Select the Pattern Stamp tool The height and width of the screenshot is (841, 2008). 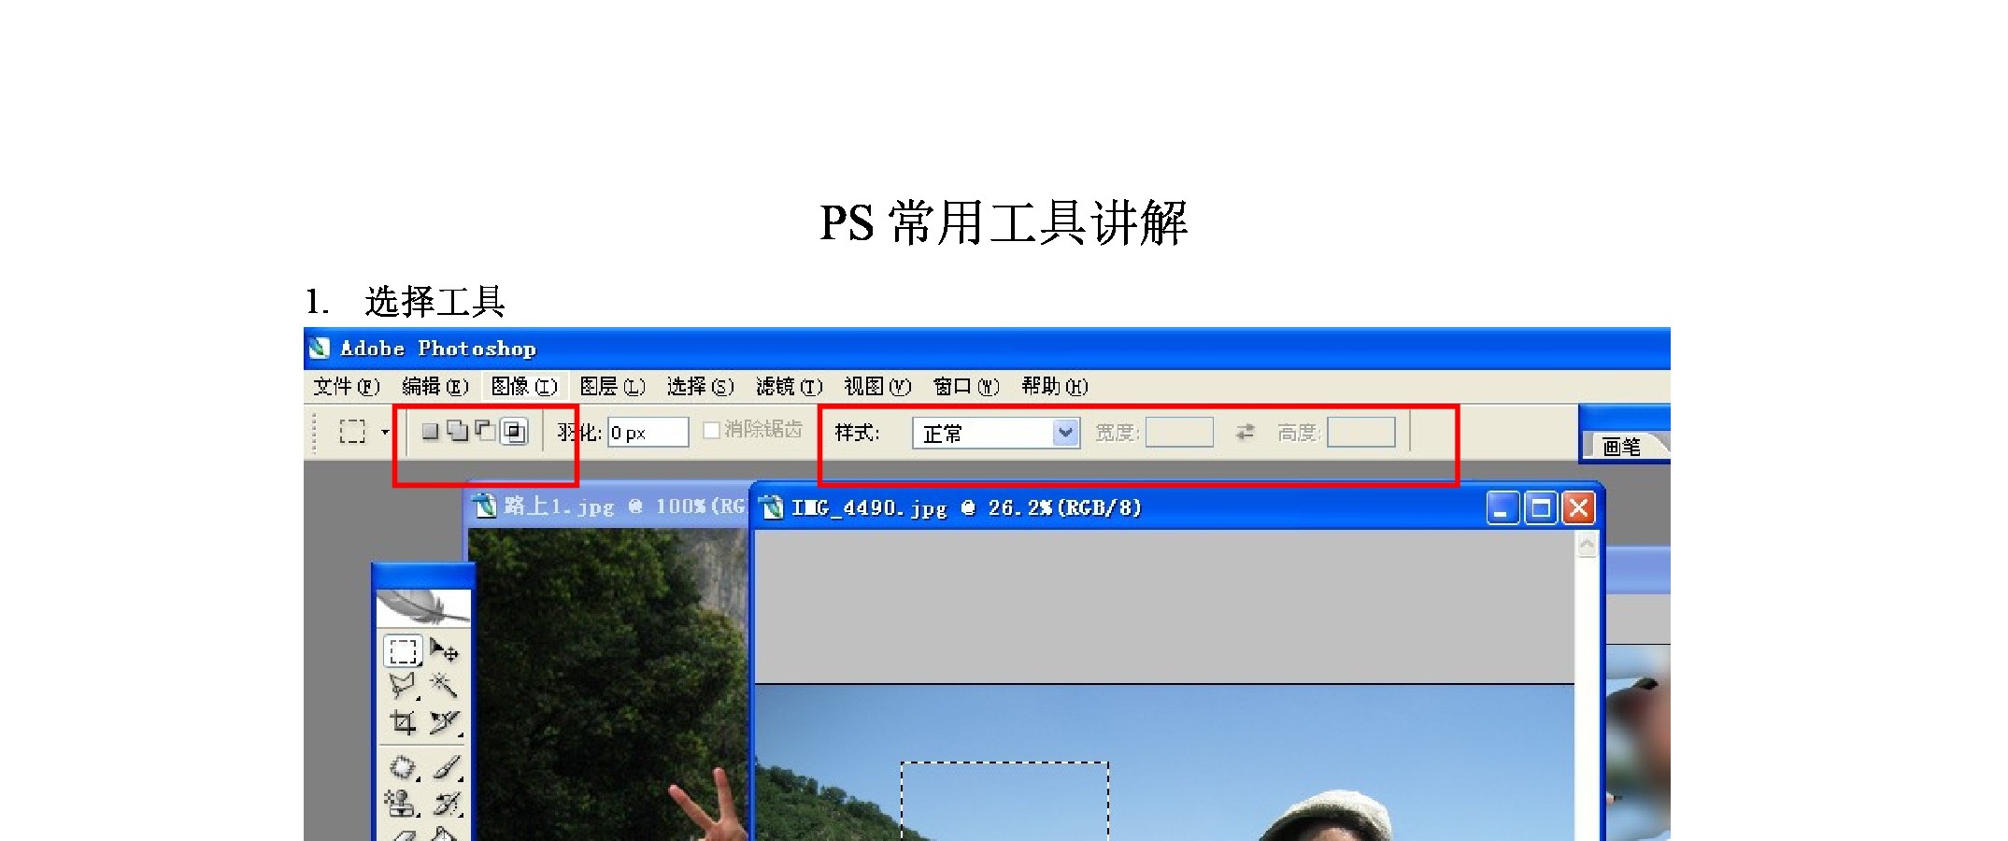point(402,804)
